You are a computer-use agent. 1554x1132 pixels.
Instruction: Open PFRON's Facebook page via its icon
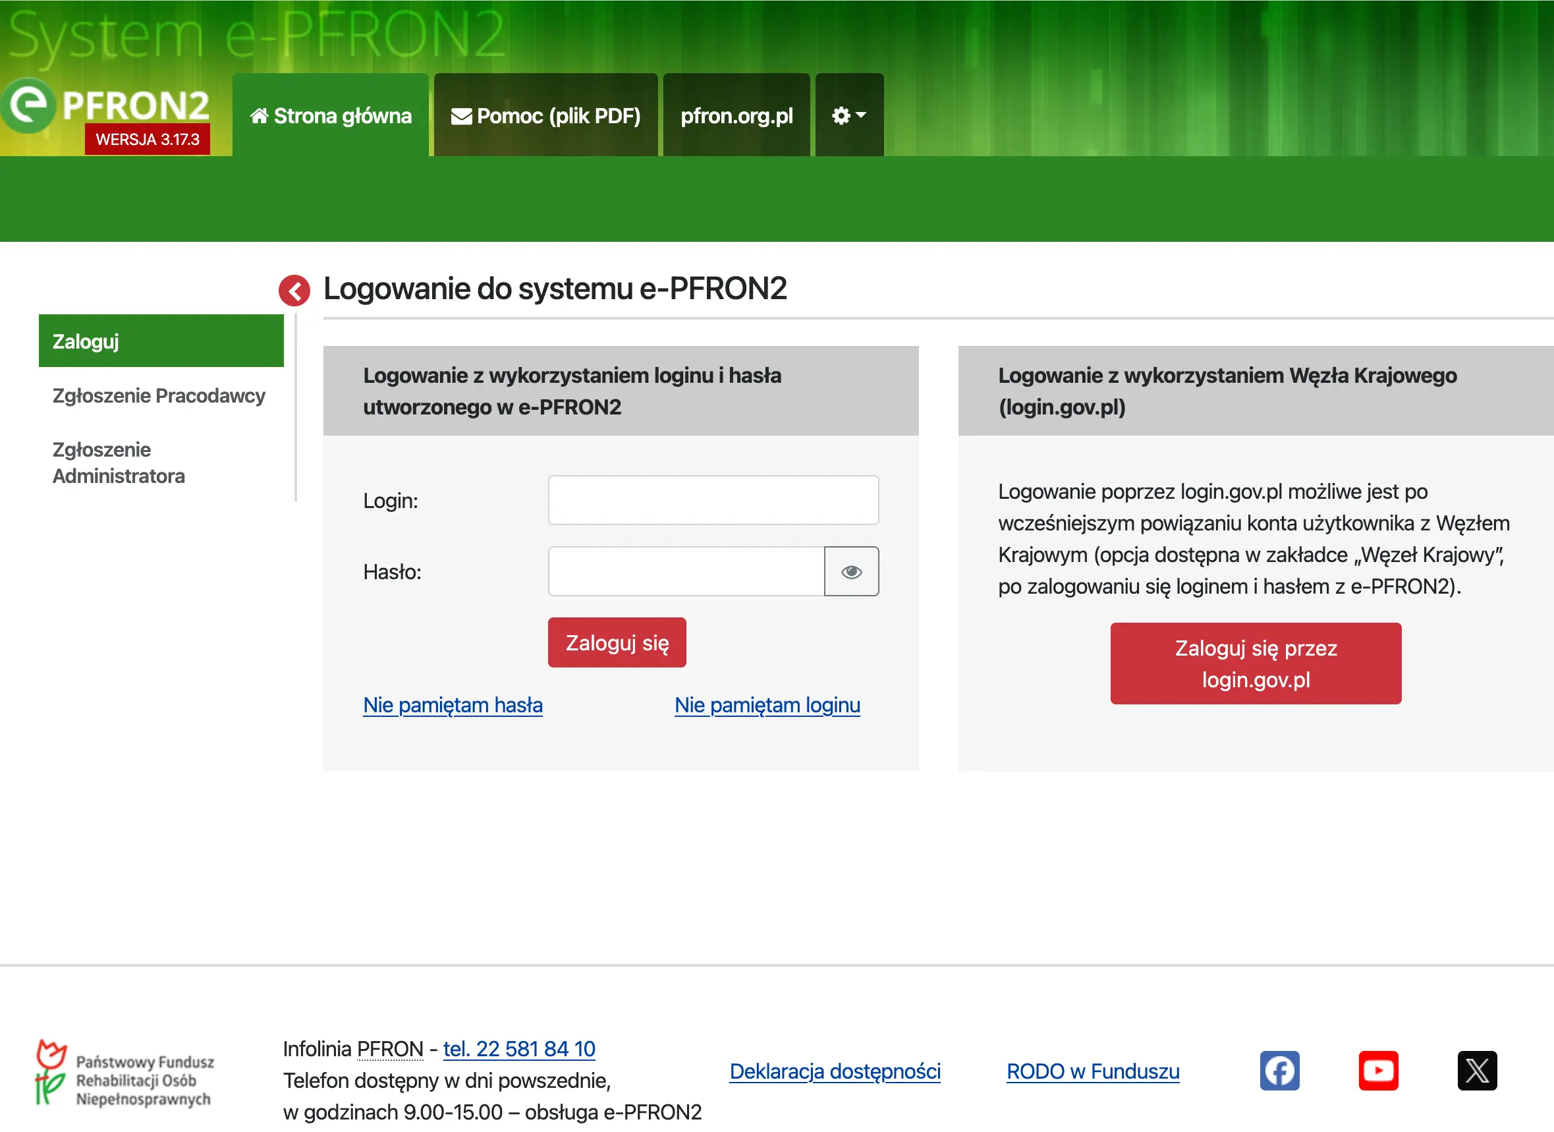(1280, 1070)
